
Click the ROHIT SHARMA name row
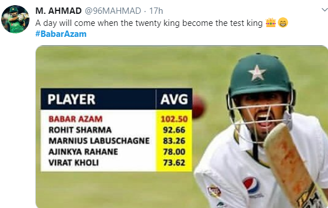click(80, 130)
